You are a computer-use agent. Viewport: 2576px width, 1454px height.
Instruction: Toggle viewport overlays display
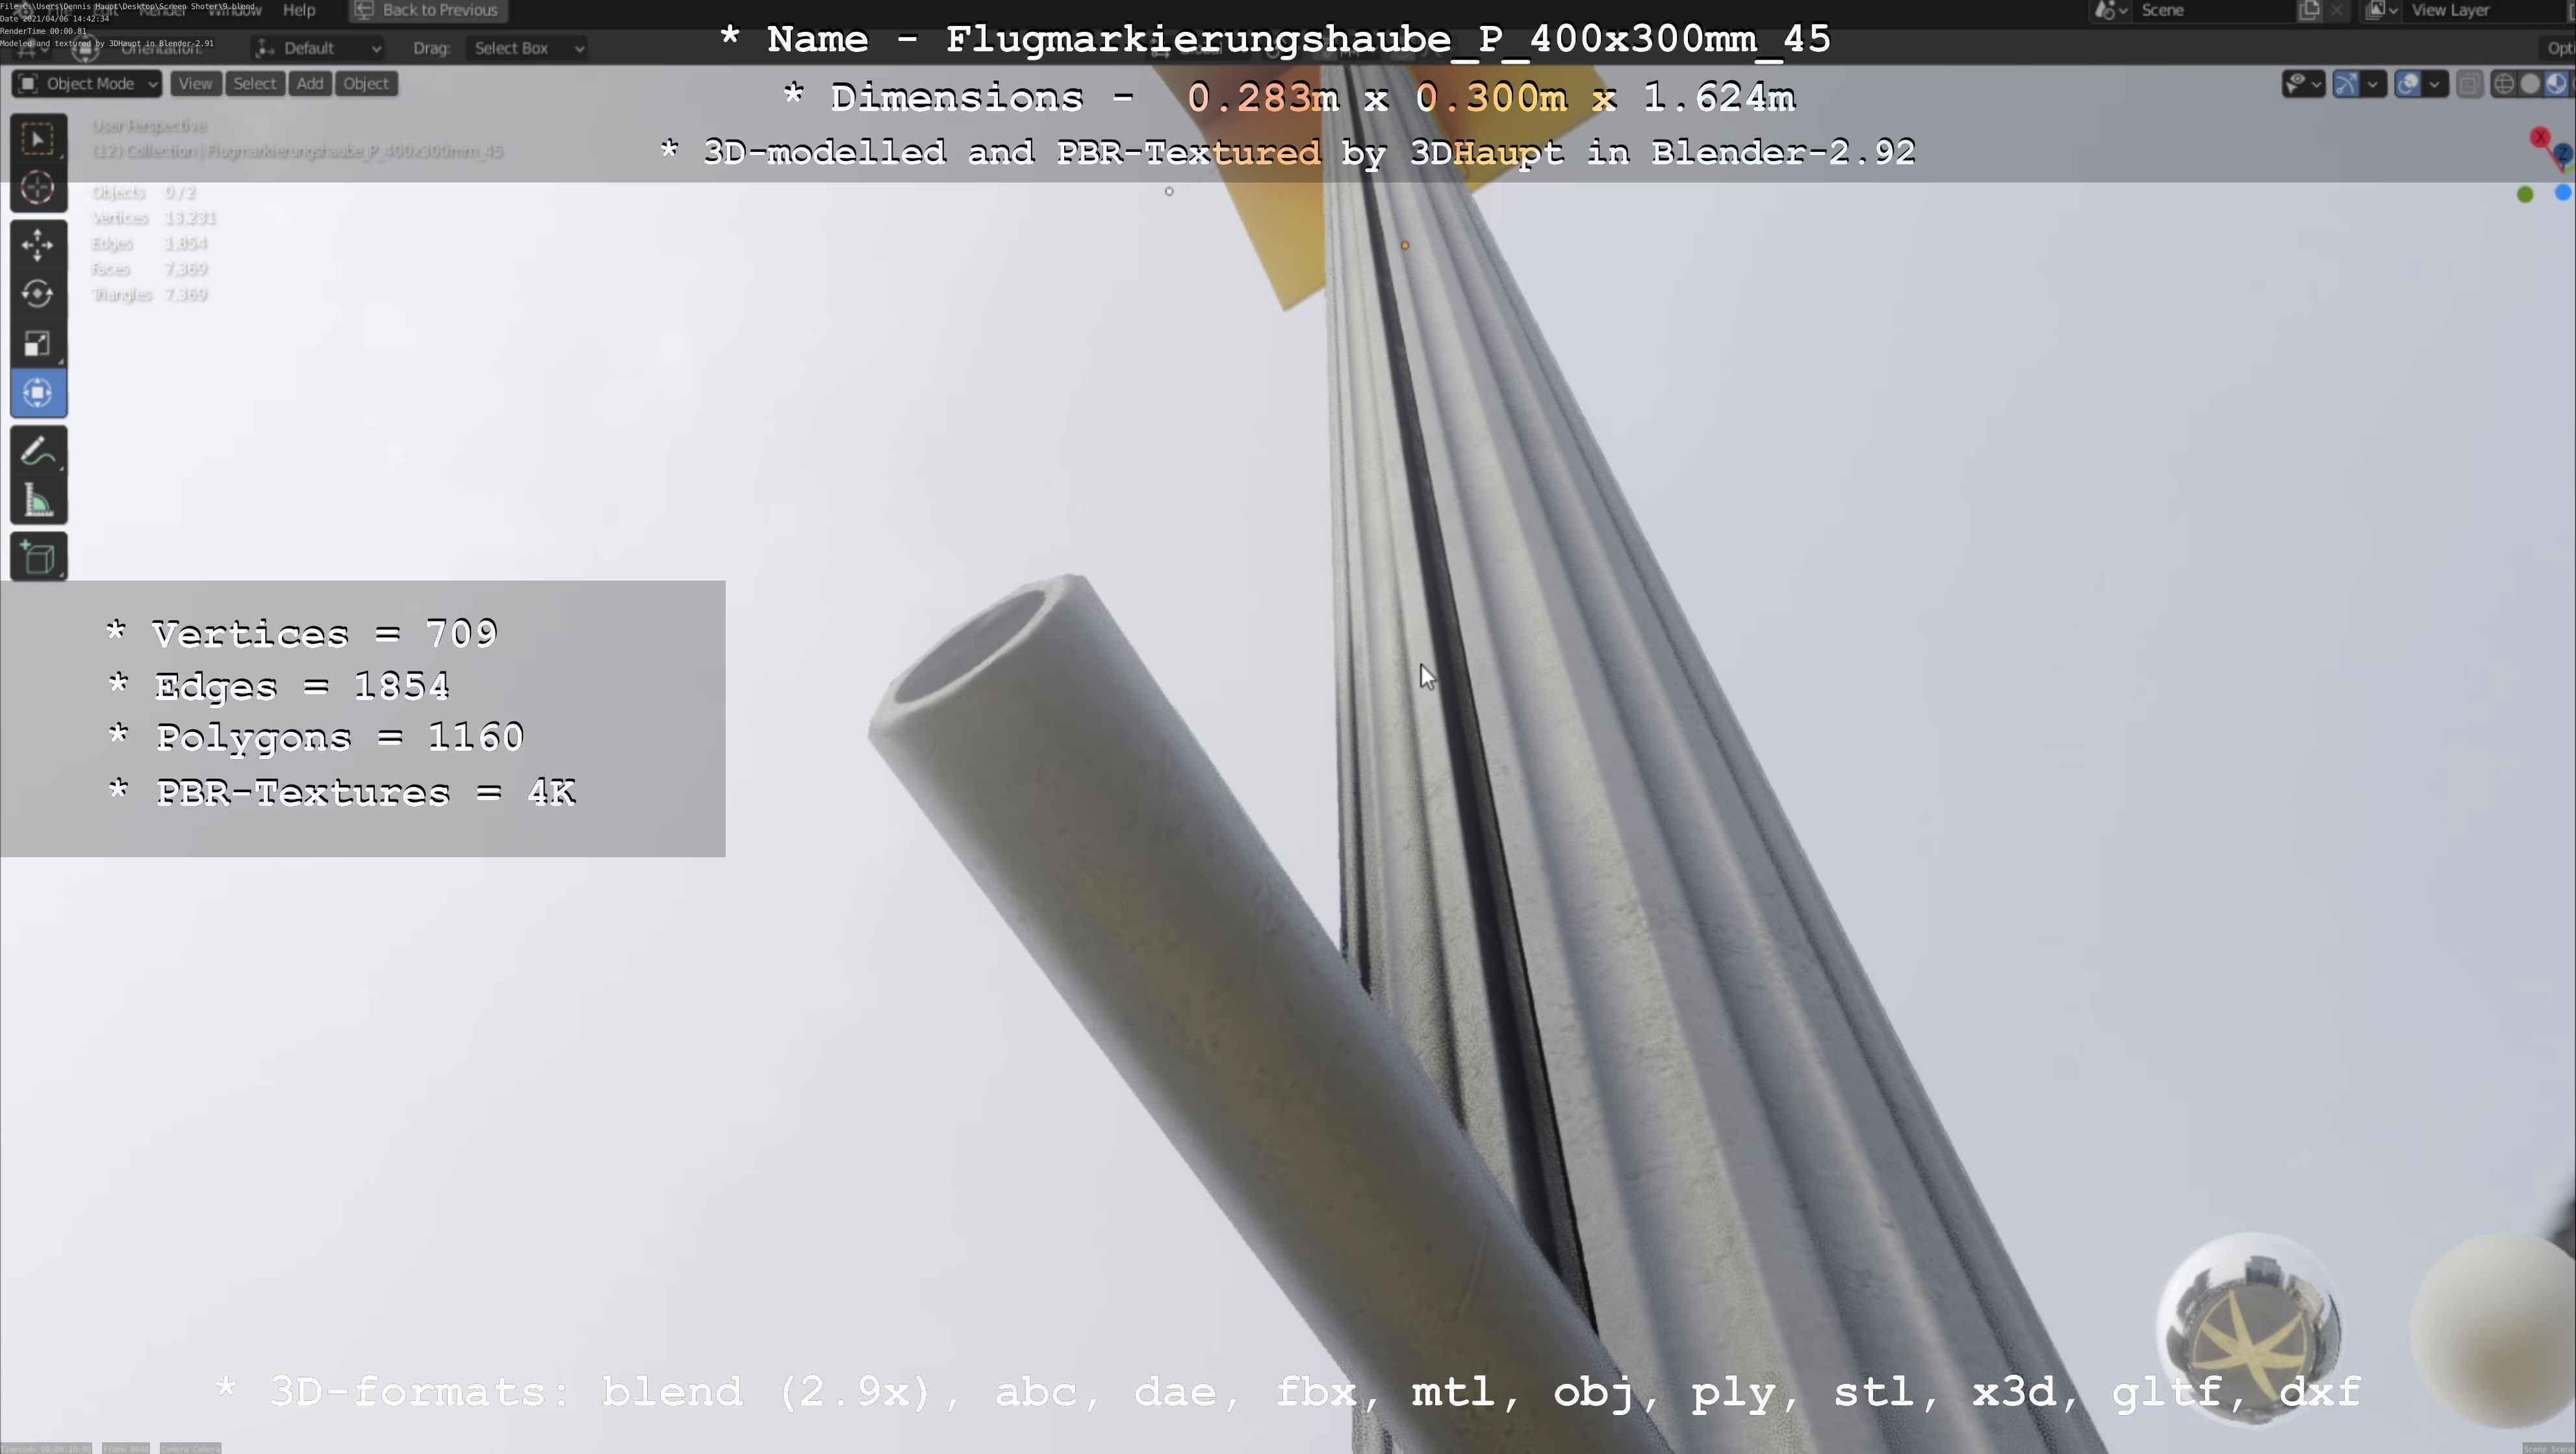tap(2408, 84)
